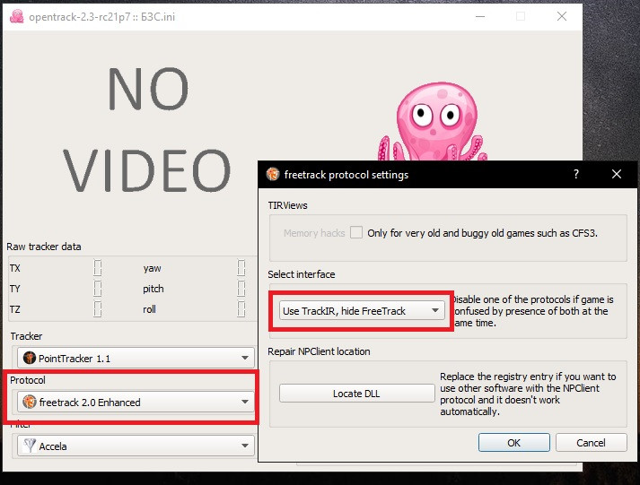Click the question mark help button in dialog
Viewport: 640px width, 485px height.
[576, 175]
